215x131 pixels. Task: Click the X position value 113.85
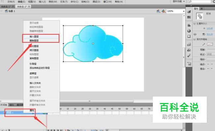[210, 28]
